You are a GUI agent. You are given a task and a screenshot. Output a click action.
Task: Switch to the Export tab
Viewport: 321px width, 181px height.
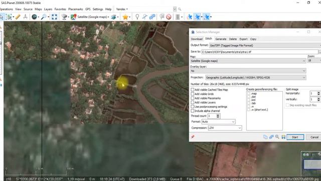(243, 39)
